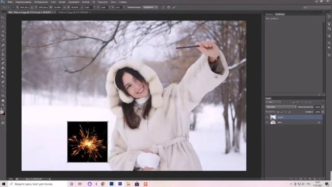
Task: Change screen mode from toolbar bottom
Action: point(3,123)
